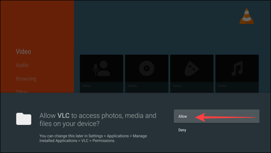
Task: Open the Audio section in sidebar
Action: click(22, 65)
